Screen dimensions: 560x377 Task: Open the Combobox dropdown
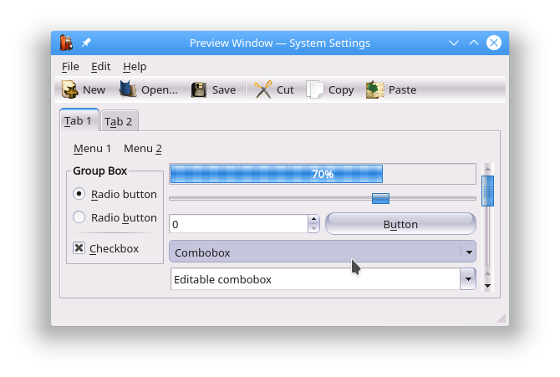point(323,252)
